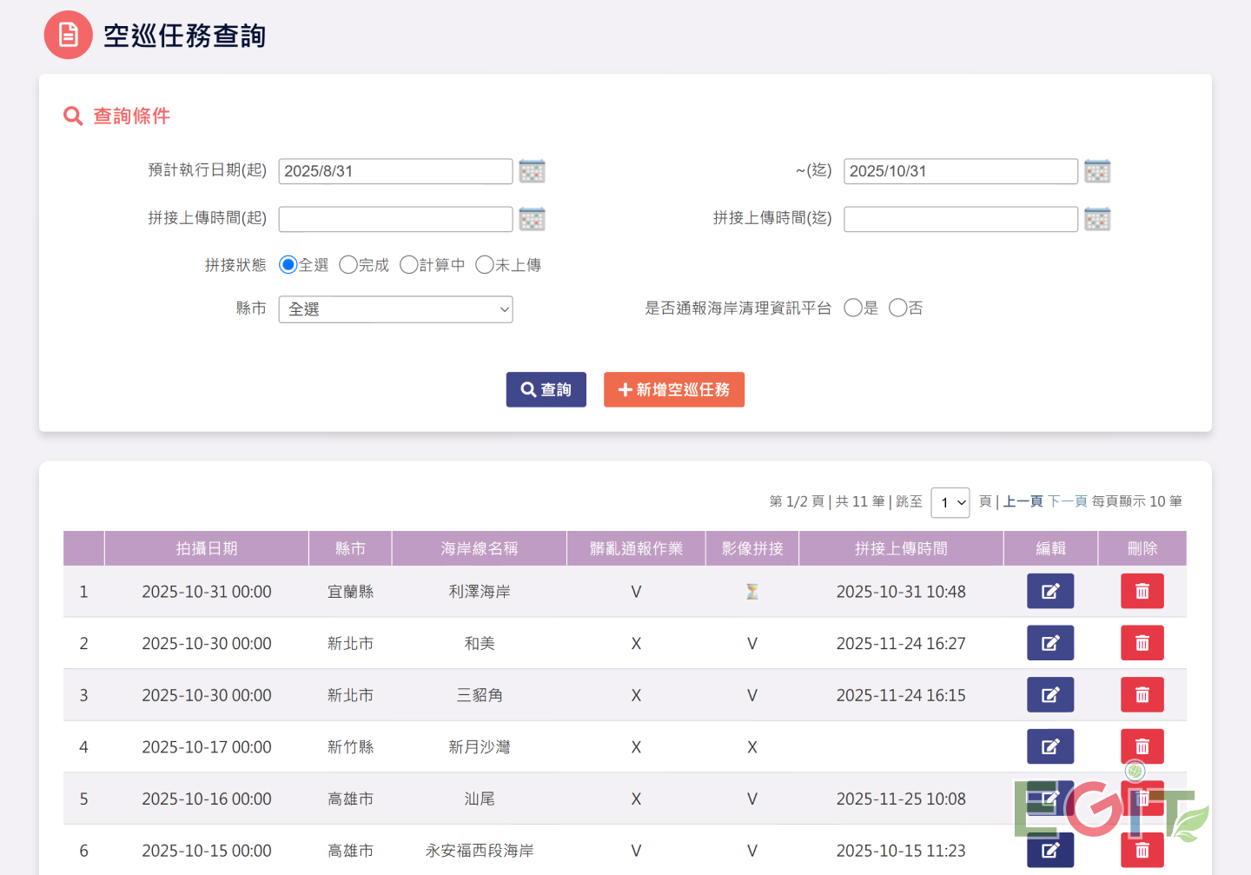Sort by 拍攝日期 column header
Screen dimensions: 1251x875
tap(207, 548)
